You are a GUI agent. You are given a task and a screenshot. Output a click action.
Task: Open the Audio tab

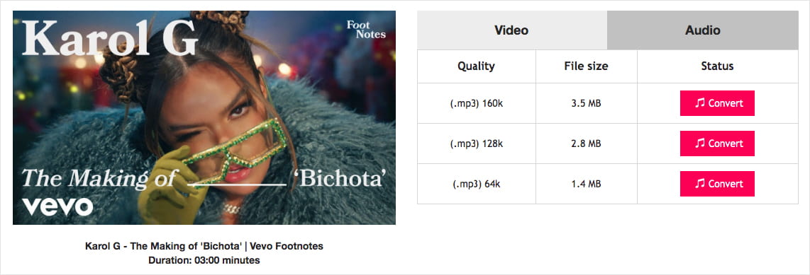click(x=703, y=30)
